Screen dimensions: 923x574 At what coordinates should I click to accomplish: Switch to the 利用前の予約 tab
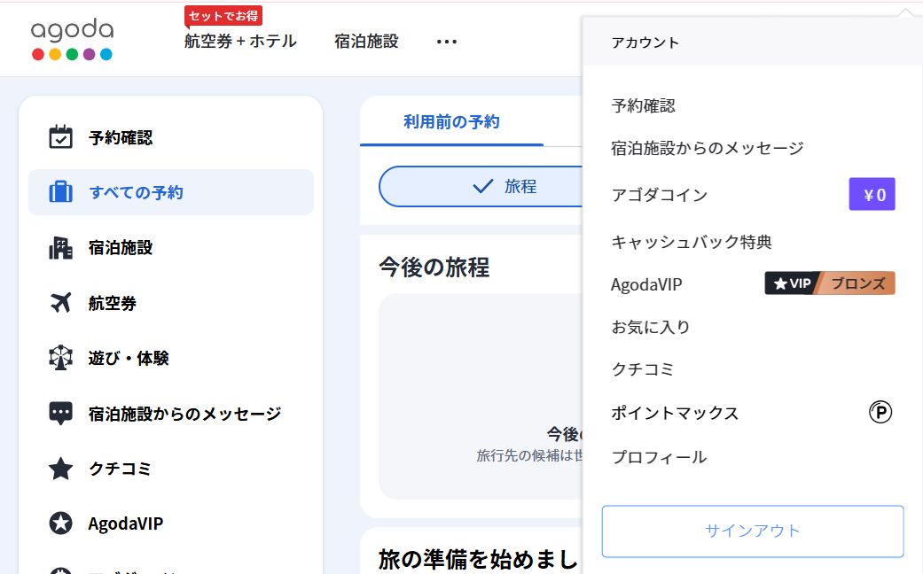click(451, 122)
